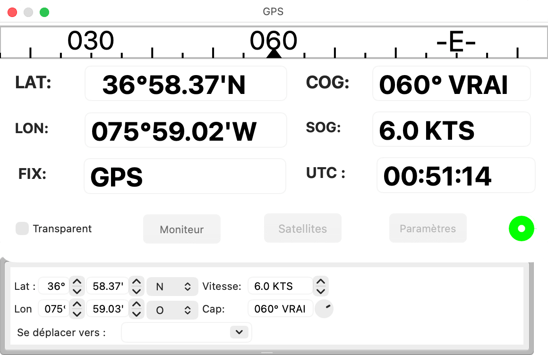Click the Vitesse 6.0 KTS field

click(280, 286)
